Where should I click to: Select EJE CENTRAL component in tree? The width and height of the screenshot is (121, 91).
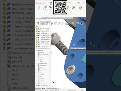click(x=45, y=32)
